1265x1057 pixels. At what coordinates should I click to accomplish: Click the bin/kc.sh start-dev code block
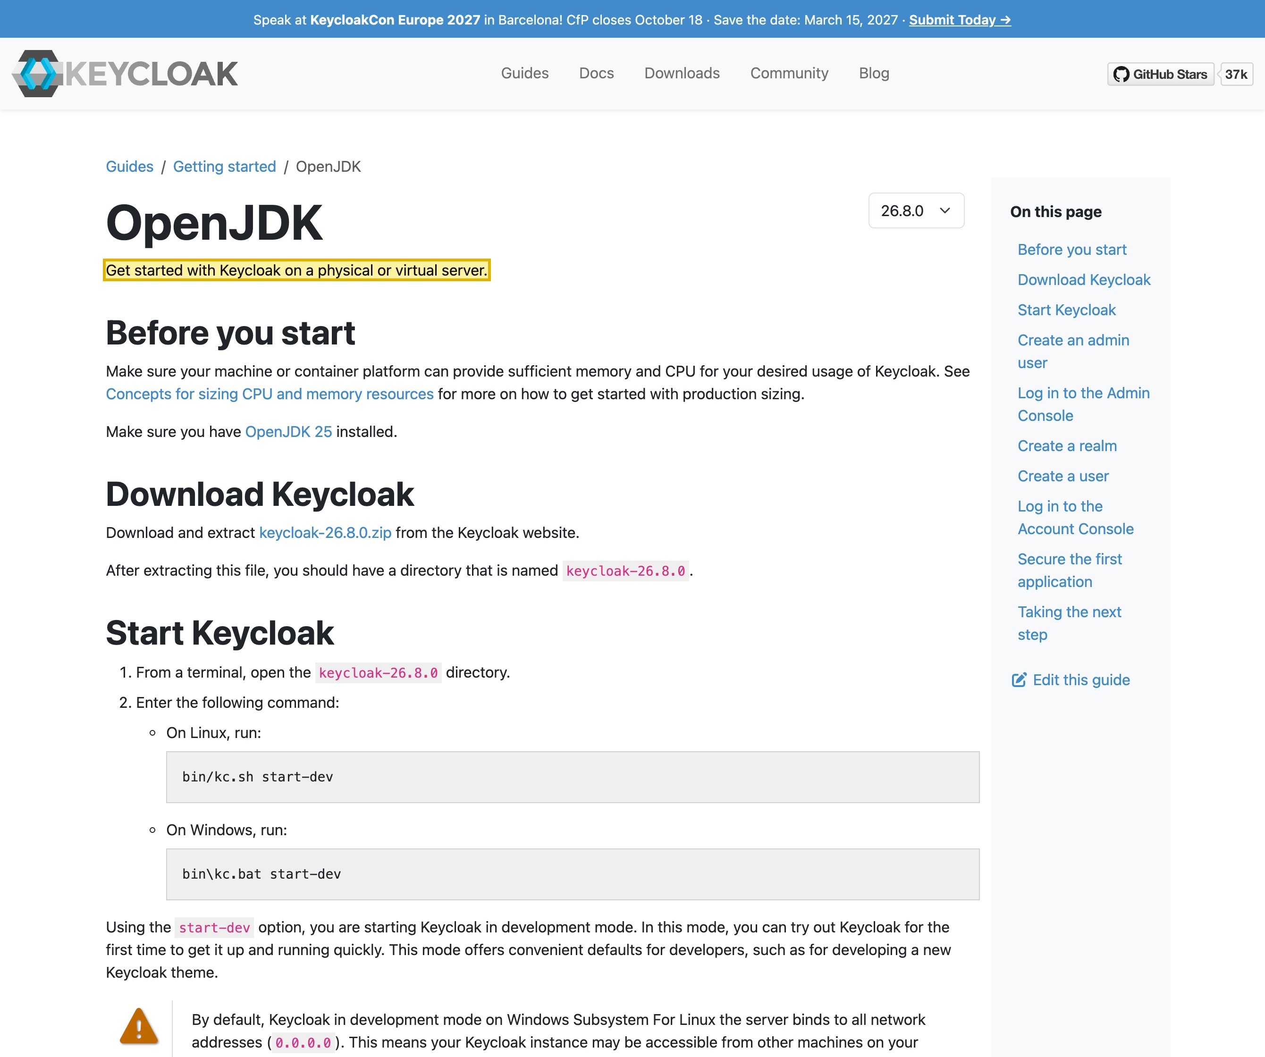click(572, 777)
